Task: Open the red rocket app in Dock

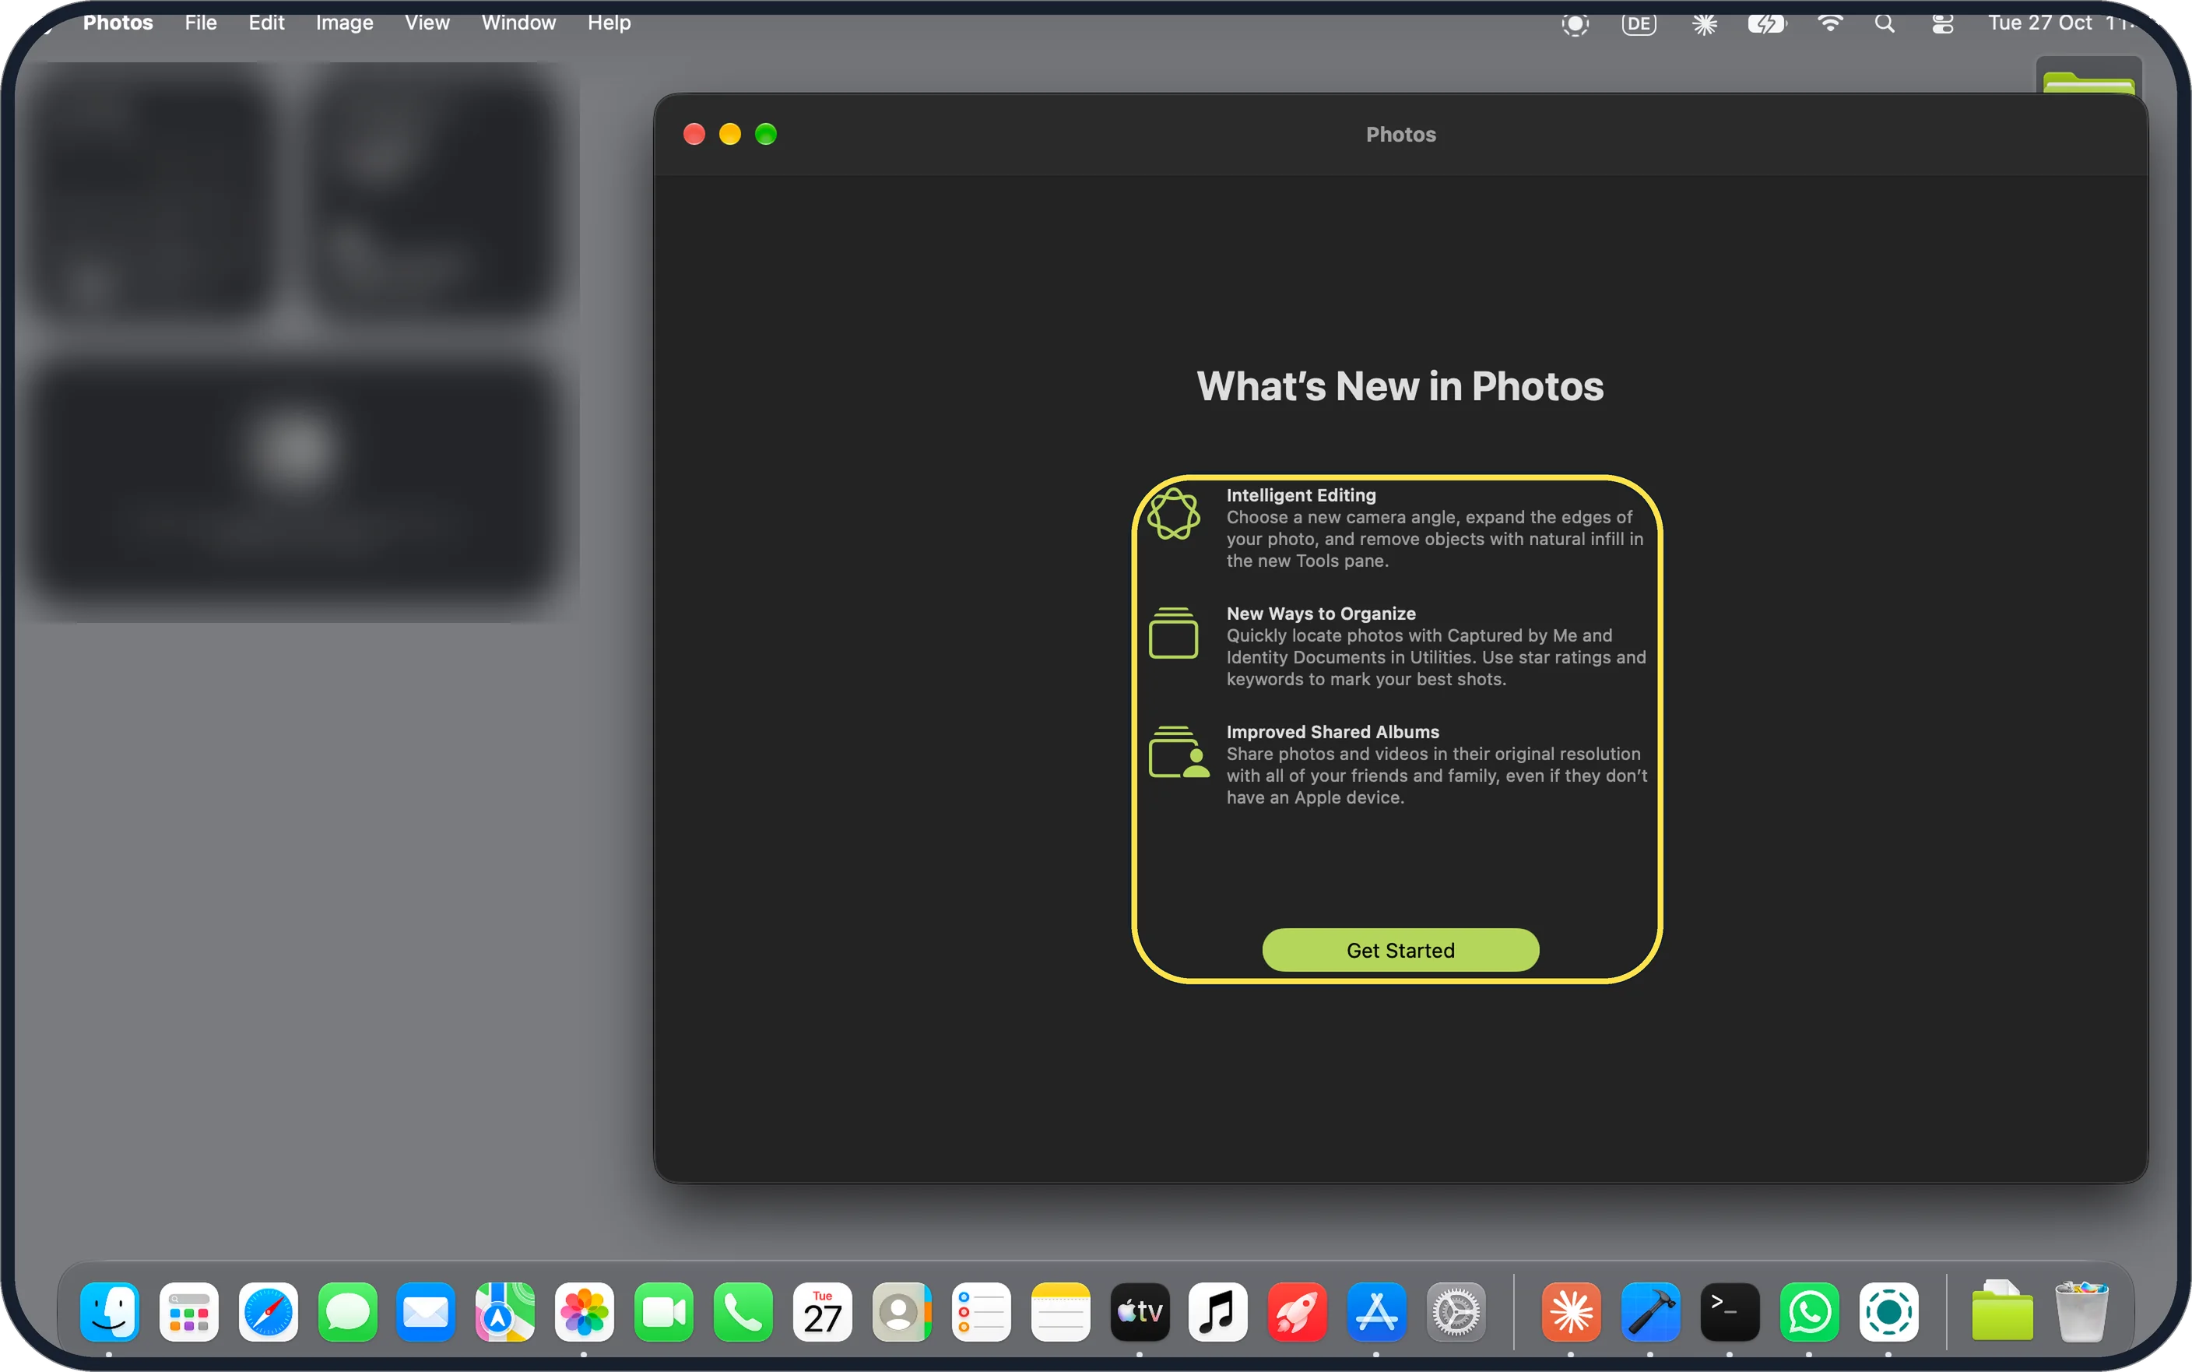Action: [1297, 1312]
